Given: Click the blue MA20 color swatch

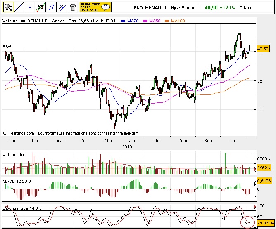Looking at the screenshot, I should click(x=123, y=21).
